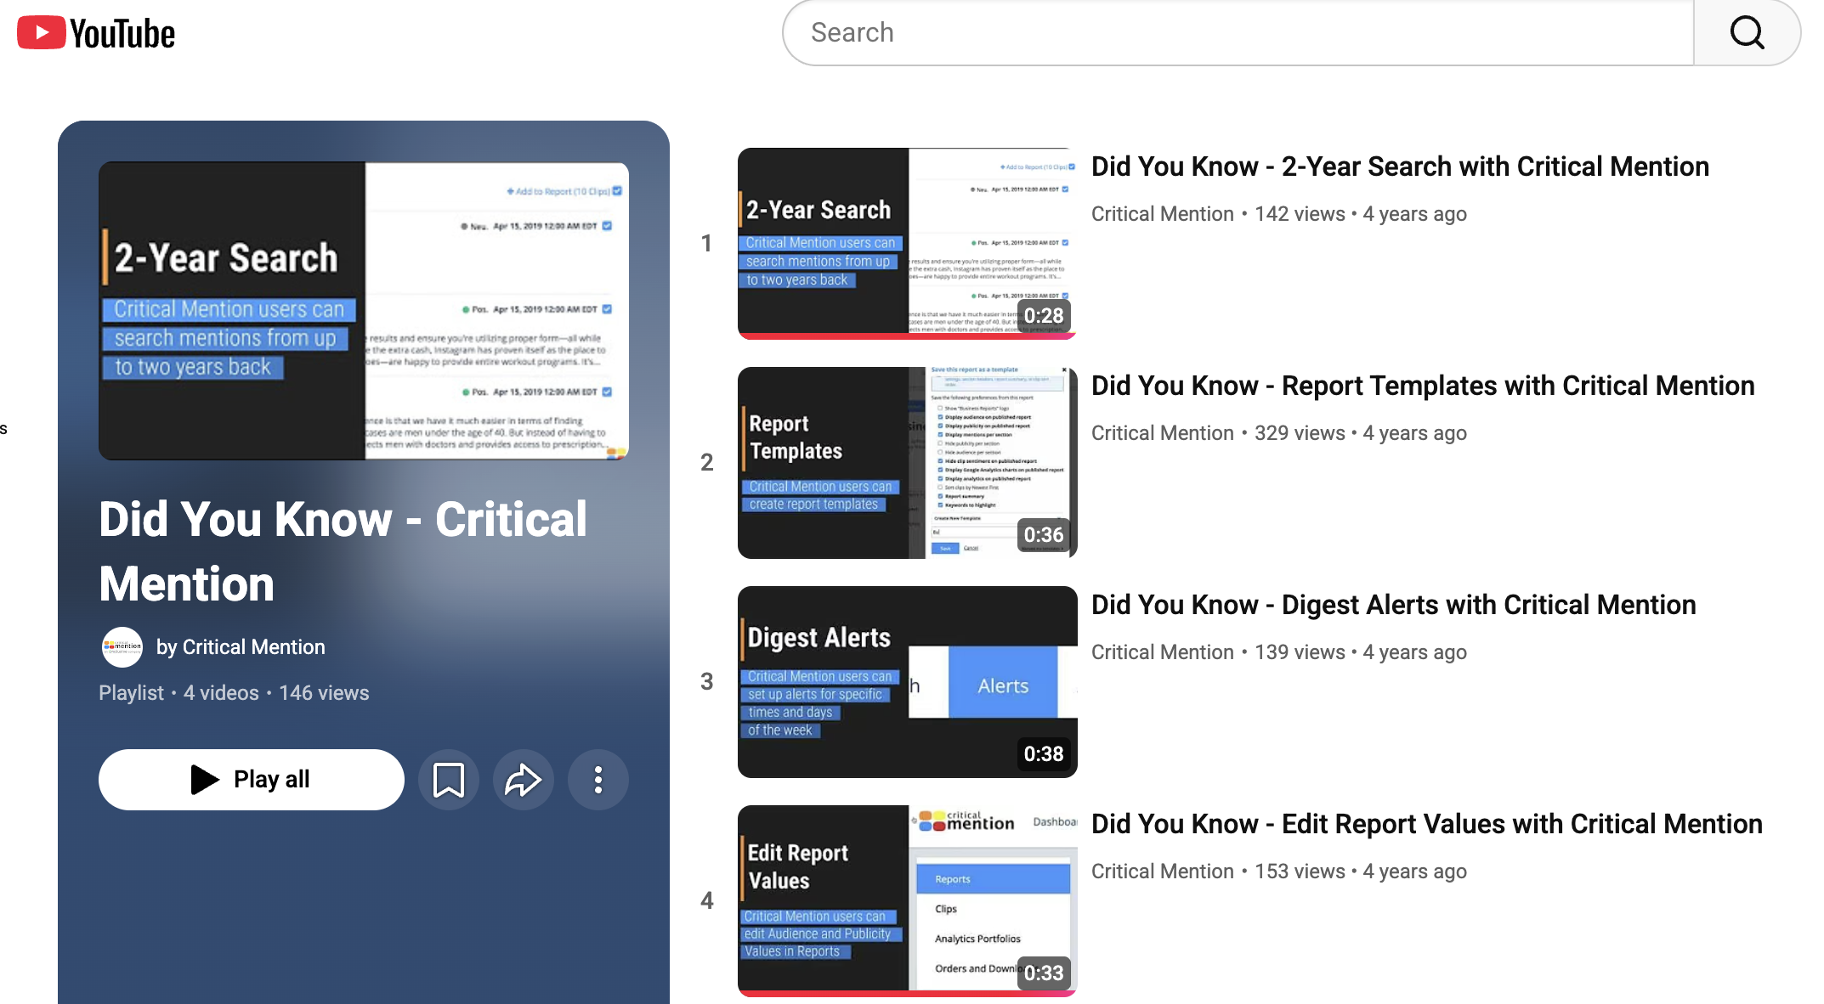The width and height of the screenshot is (1824, 1004).
Task: Open the 2-Year Search video thumbnail
Action: point(907,242)
